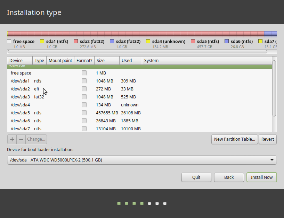The width and height of the screenshot is (284, 218).
Task: Toggle the Format checkbox for /dev/sda3
Action: point(84,97)
